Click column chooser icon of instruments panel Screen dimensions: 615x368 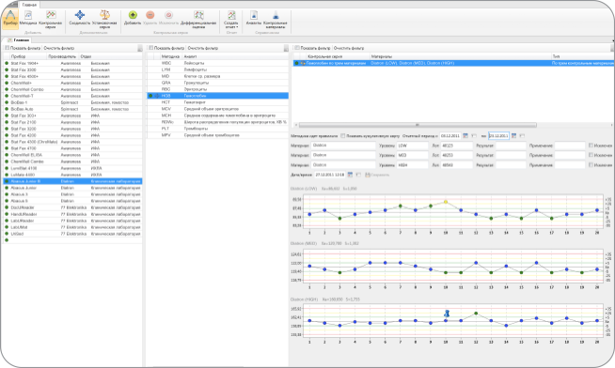tap(140, 48)
